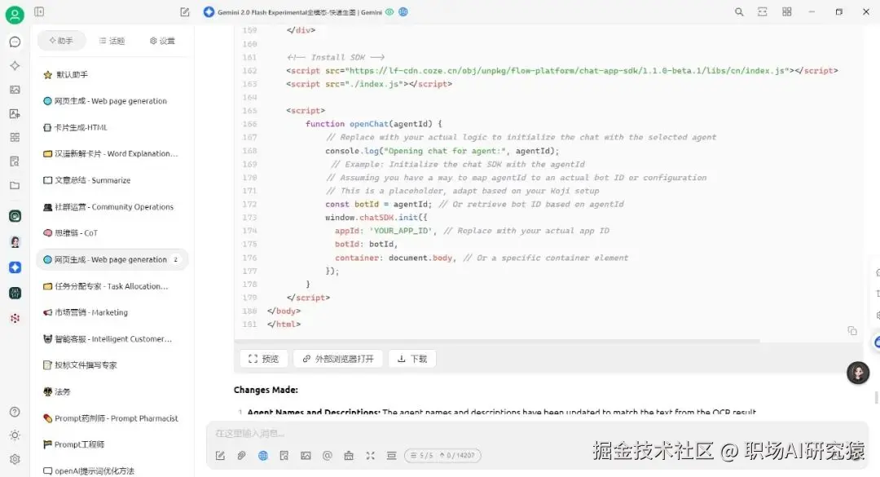The height and width of the screenshot is (477, 880).
Task: Open the files folder sidebar icon
Action: [x=15, y=185]
